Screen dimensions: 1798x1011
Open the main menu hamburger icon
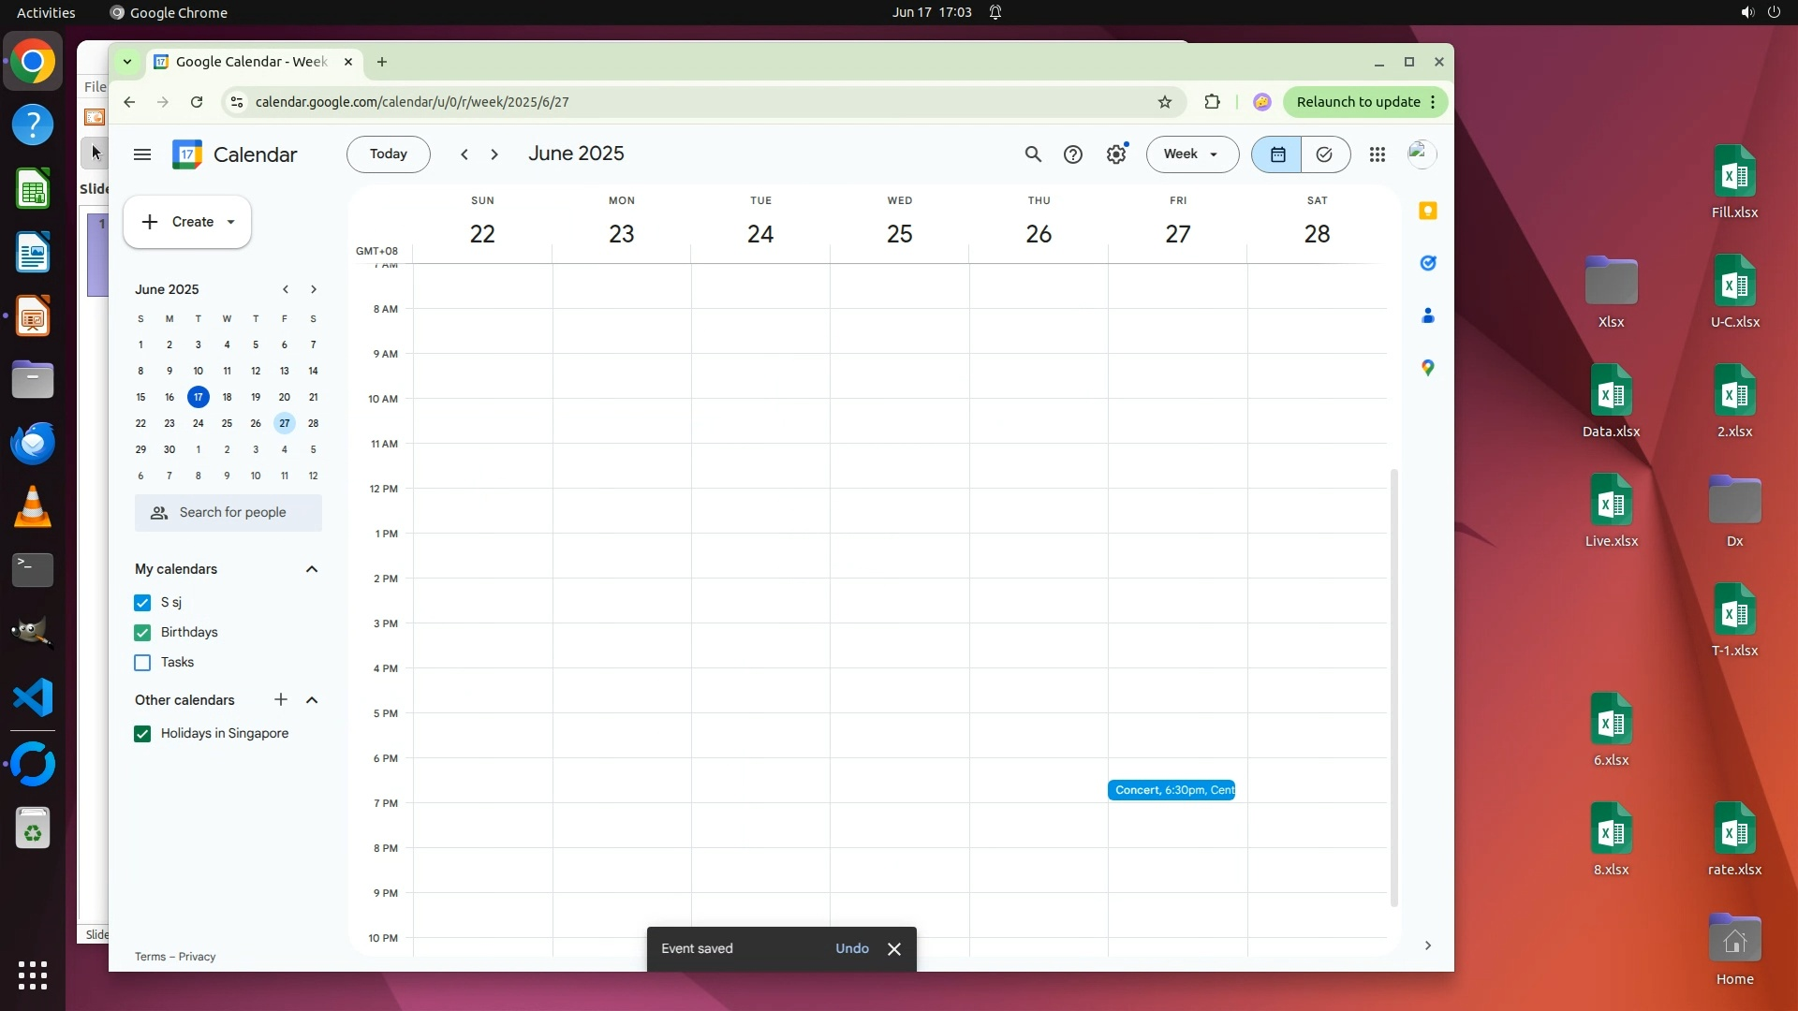[x=142, y=154]
